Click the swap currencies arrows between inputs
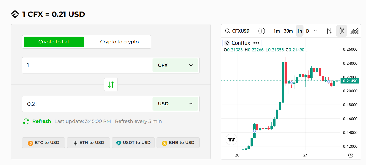The width and height of the screenshot is (366, 165). pos(111,85)
